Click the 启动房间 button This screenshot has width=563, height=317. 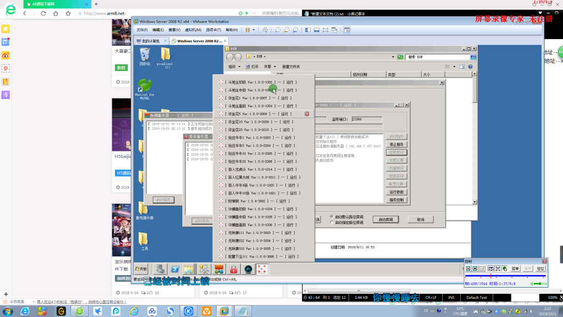pos(386,219)
